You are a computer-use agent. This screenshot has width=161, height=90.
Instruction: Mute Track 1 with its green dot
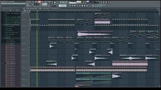pyautogui.click(x=29, y=18)
